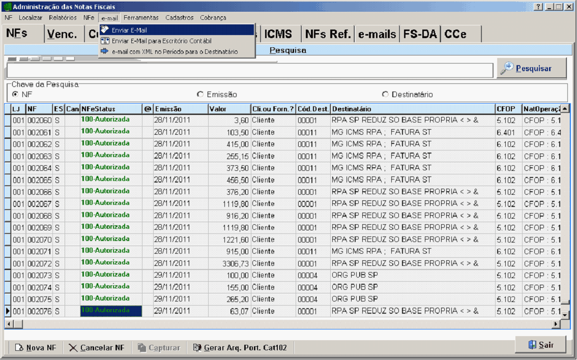Click the Cancelar NF X icon
Screen dimensions: 577x360
click(73, 348)
